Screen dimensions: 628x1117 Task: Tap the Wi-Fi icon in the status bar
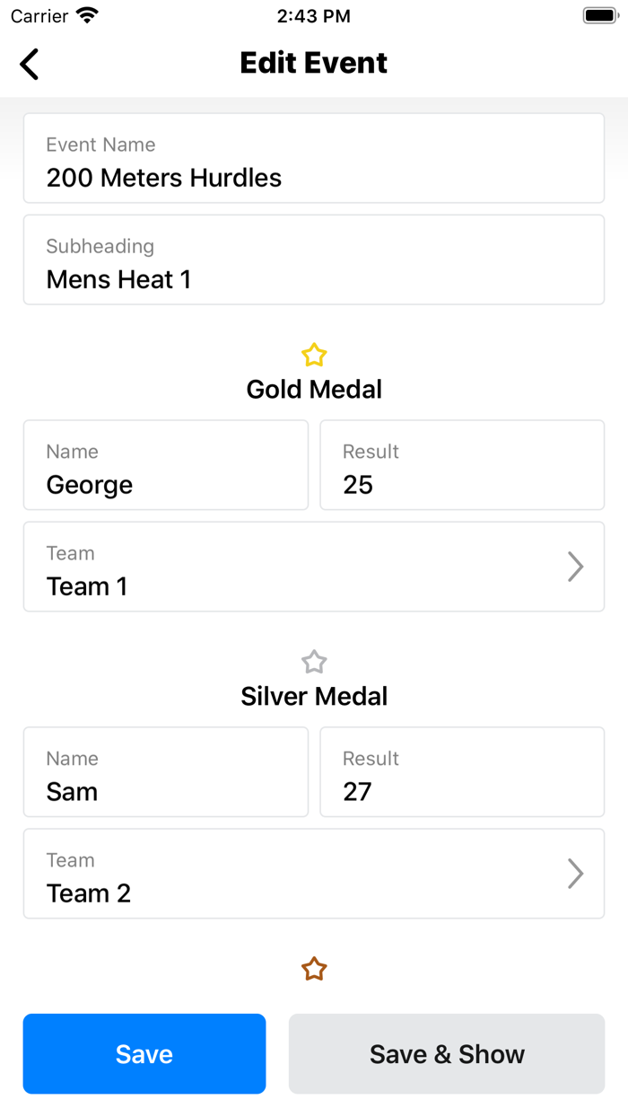pyautogui.click(x=85, y=14)
